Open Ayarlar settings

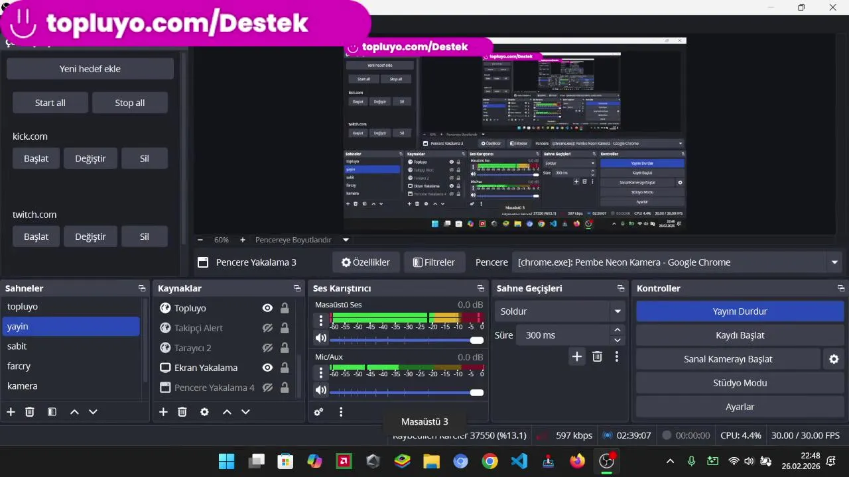(x=740, y=407)
